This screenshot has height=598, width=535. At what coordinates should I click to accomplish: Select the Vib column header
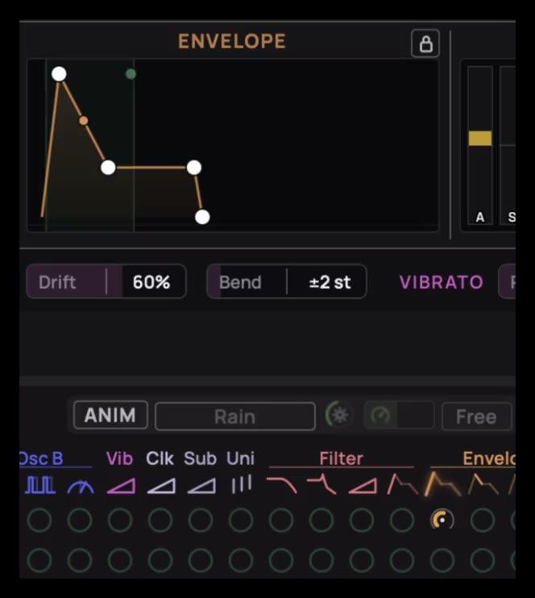click(120, 459)
